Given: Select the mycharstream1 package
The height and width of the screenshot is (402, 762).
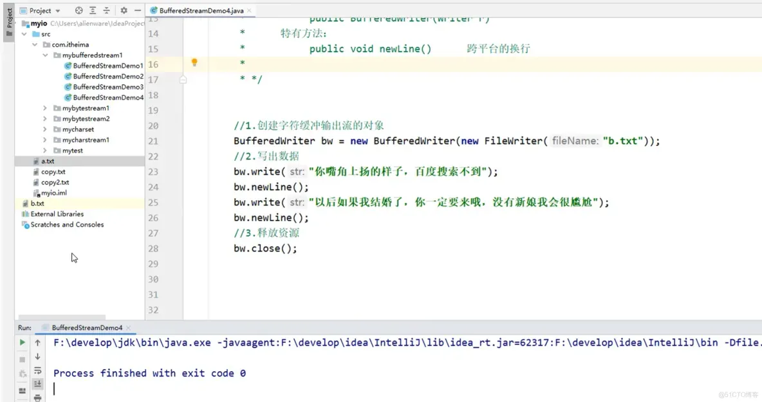Looking at the screenshot, I should (86, 140).
